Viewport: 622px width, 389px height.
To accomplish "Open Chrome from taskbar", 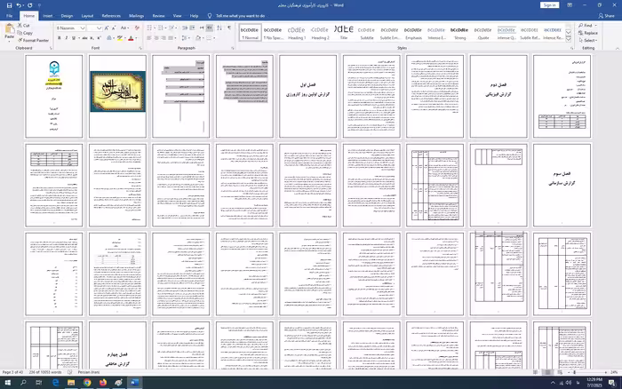I will (87, 383).
